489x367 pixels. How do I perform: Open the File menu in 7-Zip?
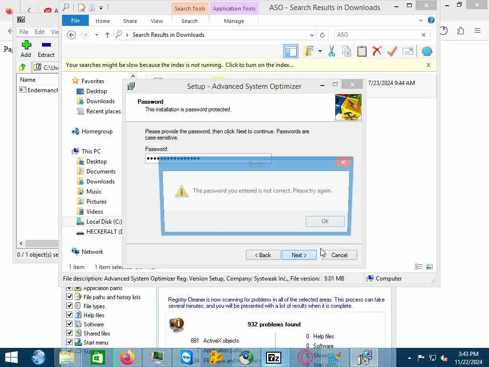coord(24,32)
